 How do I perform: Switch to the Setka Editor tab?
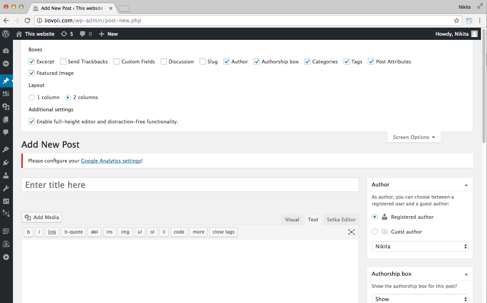(x=341, y=219)
